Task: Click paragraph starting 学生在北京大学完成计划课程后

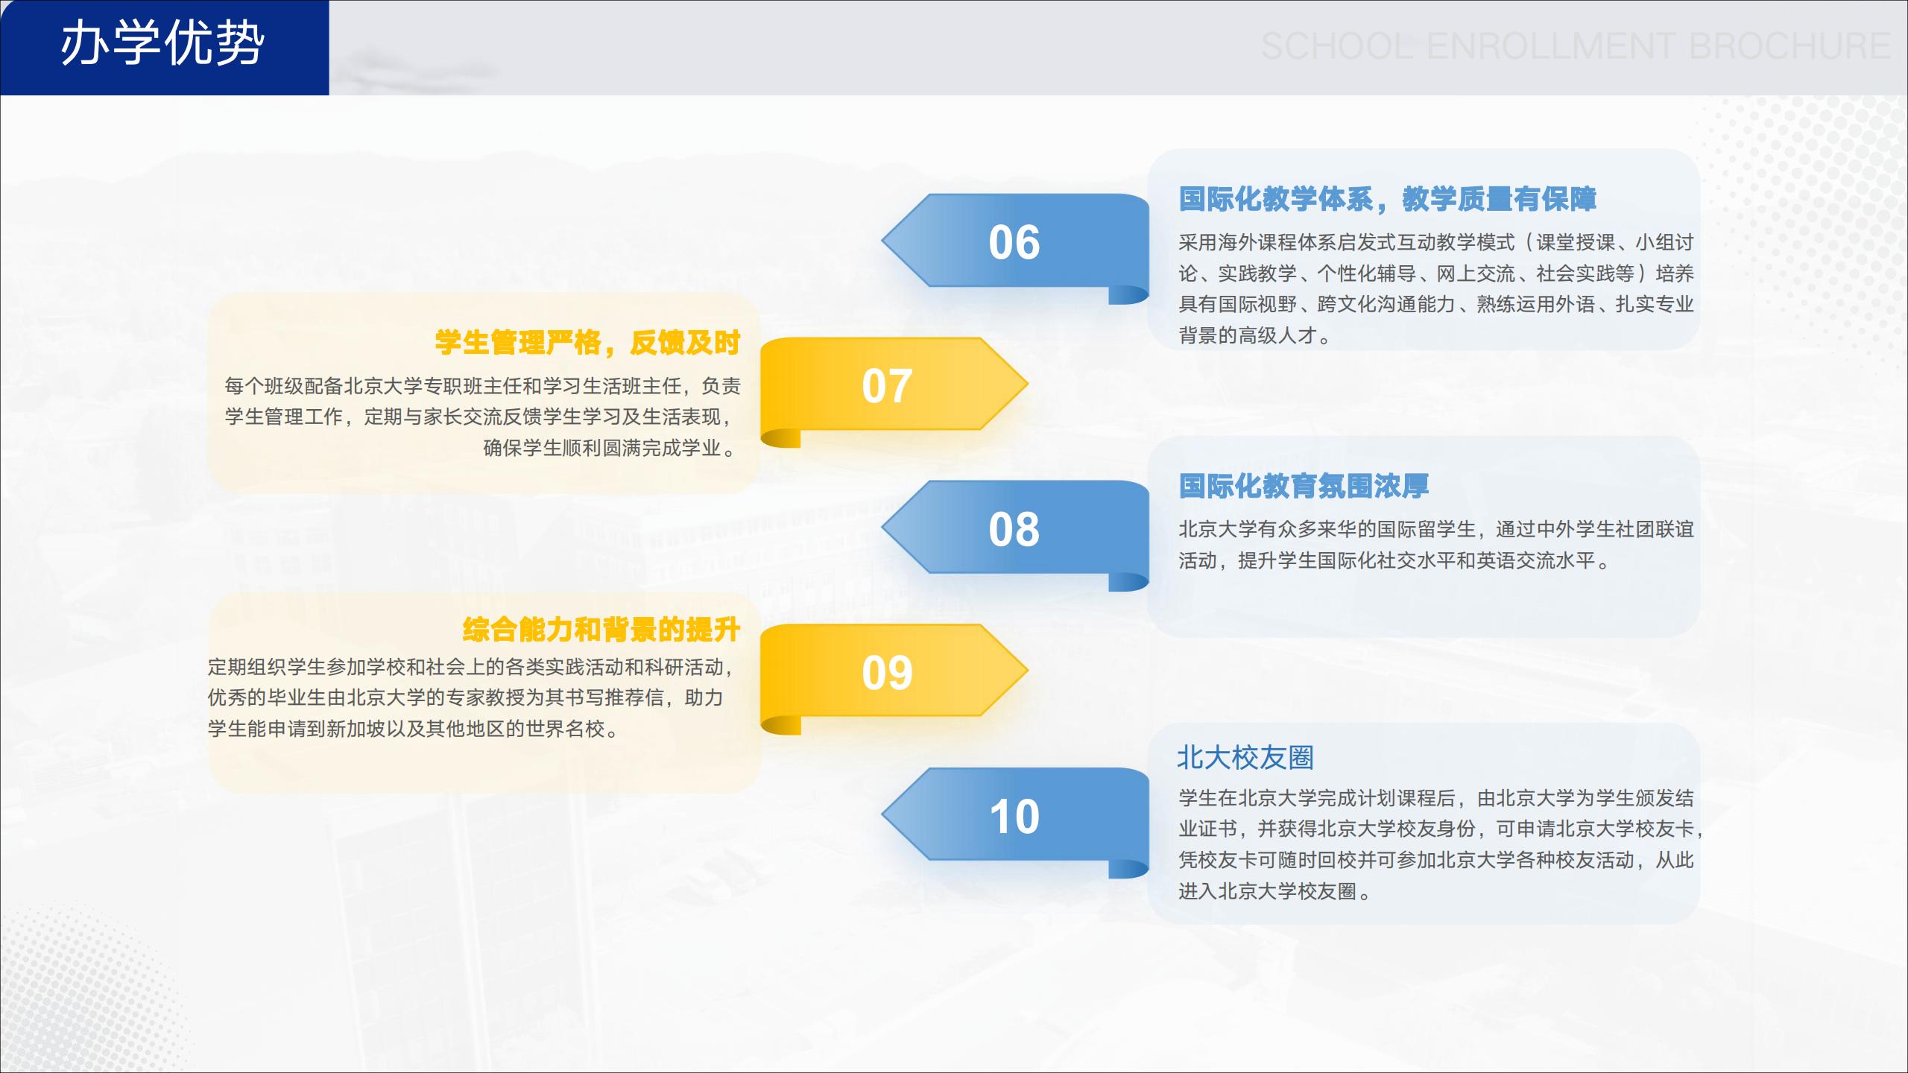Action: 1440,844
